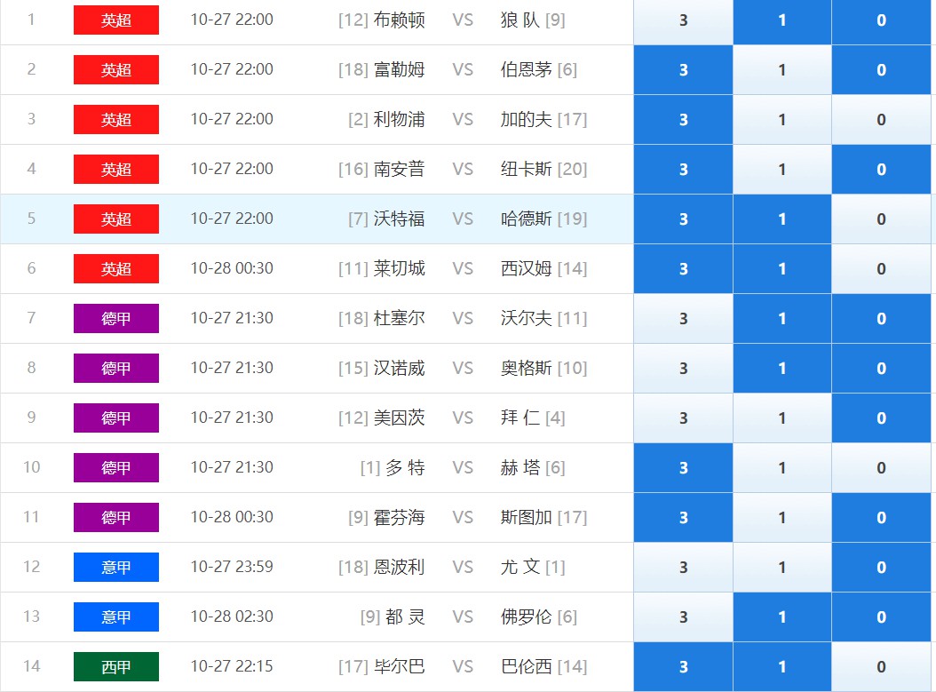
Task: Choose 1 for 沃特福 vs 哈德斯
Action: click(782, 219)
